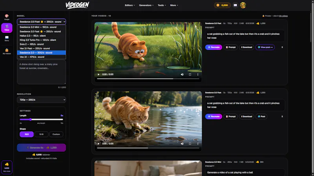Choose Kling 2.5 Turbo Pro model

tap(42, 40)
